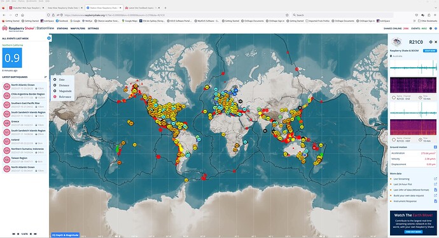Open the Map Filters menu

pyautogui.click(x=78, y=29)
